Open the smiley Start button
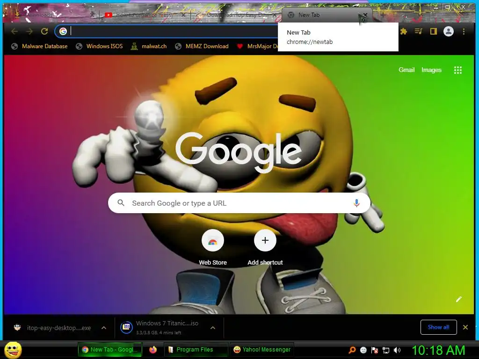479x359 pixels. [x=13, y=350]
